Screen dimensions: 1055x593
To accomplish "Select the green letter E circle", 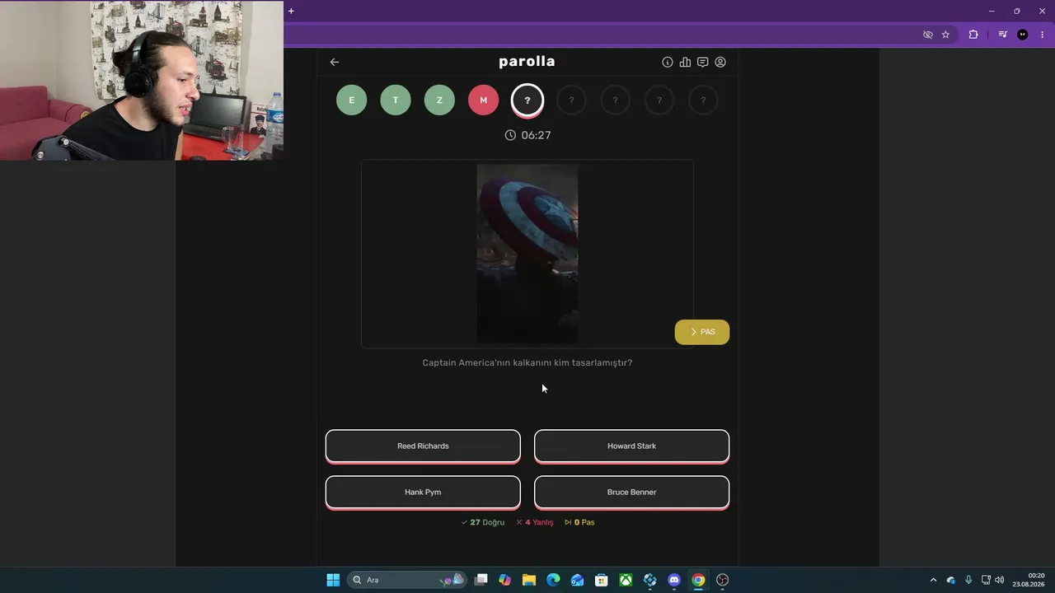I will click(352, 100).
